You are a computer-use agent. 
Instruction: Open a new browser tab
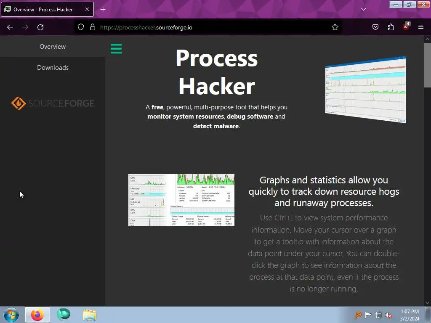[x=103, y=10]
